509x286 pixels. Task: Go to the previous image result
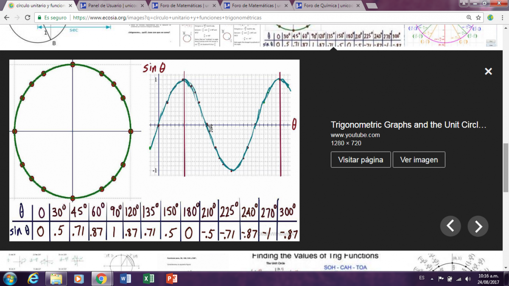point(450,226)
